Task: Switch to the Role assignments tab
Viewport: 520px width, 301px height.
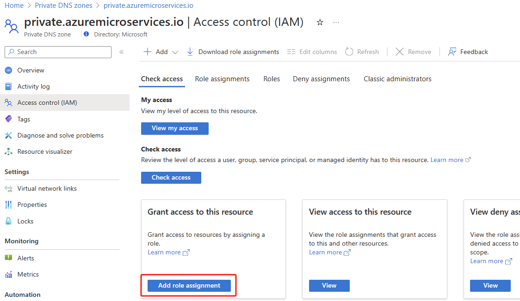Action: pos(222,78)
